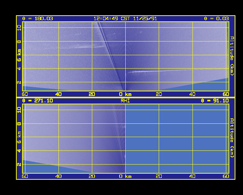Select the "2" altitude tick in the upper panel
243x195 pixels.
click(x=19, y=82)
